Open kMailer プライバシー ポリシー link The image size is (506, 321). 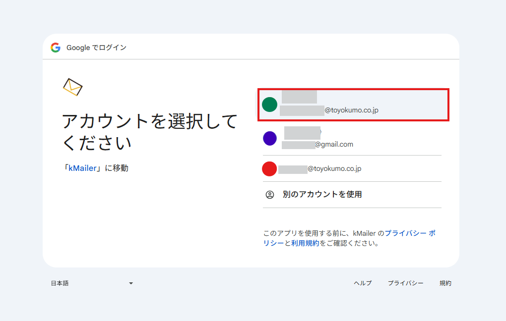point(409,233)
